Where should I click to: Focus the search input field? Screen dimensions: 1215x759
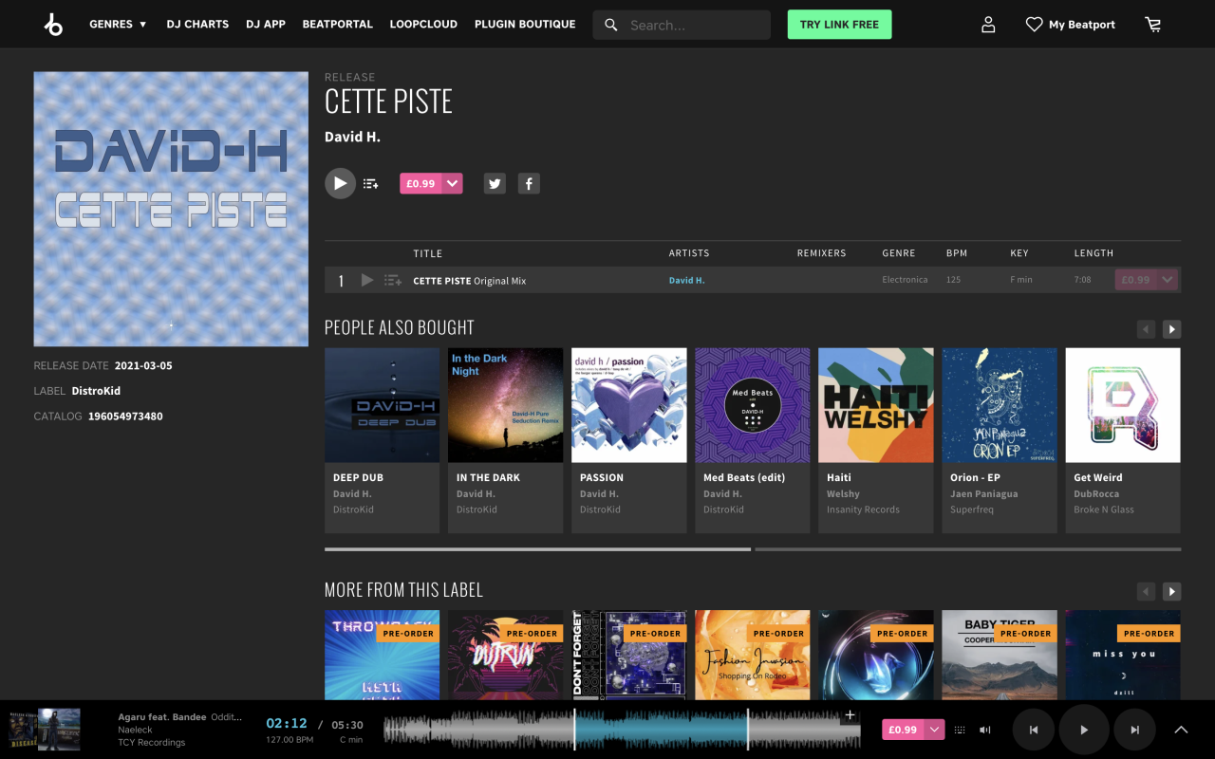click(x=693, y=26)
